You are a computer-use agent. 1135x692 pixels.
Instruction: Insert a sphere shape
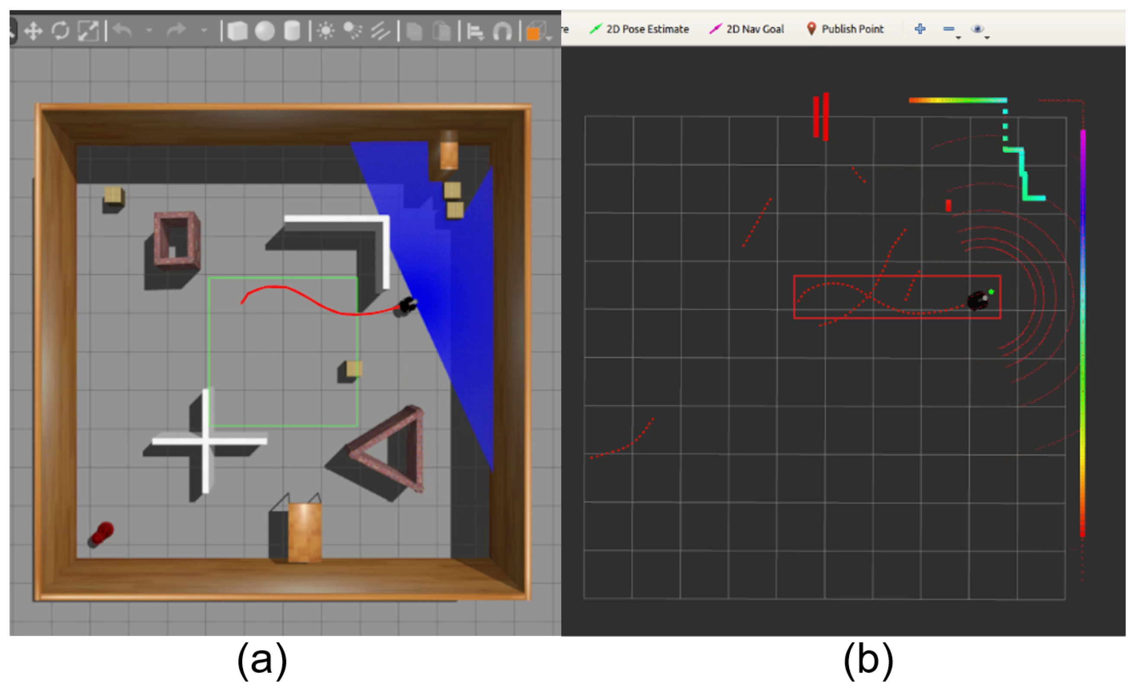[265, 31]
